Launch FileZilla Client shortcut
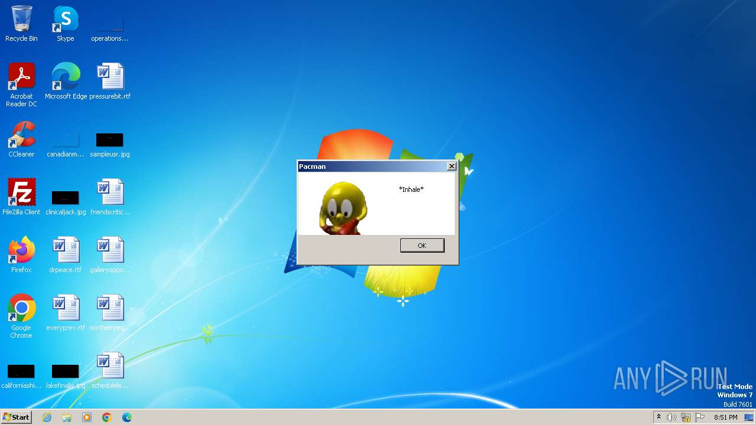Viewport: 756px width, 425px height. (21, 197)
